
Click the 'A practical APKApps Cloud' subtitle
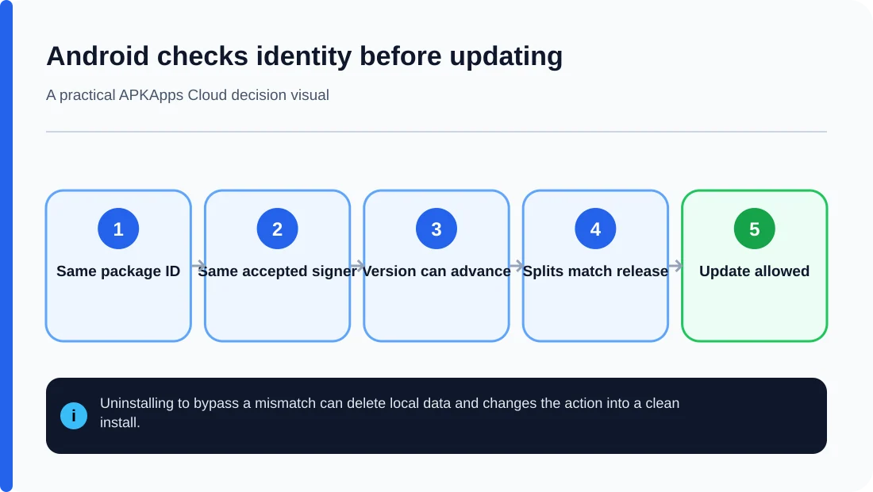(187, 95)
